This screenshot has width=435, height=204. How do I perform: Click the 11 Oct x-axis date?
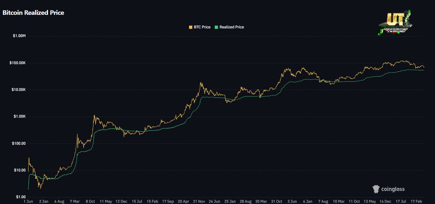355,201
